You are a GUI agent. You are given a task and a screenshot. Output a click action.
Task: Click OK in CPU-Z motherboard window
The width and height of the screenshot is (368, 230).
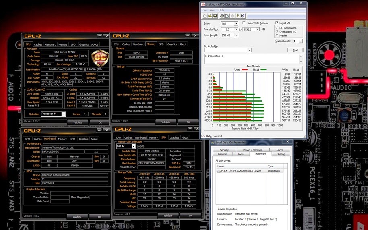(99, 217)
